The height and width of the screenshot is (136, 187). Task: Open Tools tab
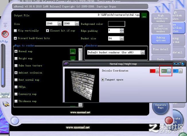click(x=161, y=58)
